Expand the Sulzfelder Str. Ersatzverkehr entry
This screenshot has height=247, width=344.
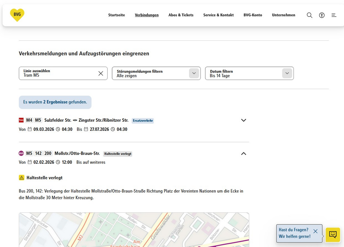(244, 120)
